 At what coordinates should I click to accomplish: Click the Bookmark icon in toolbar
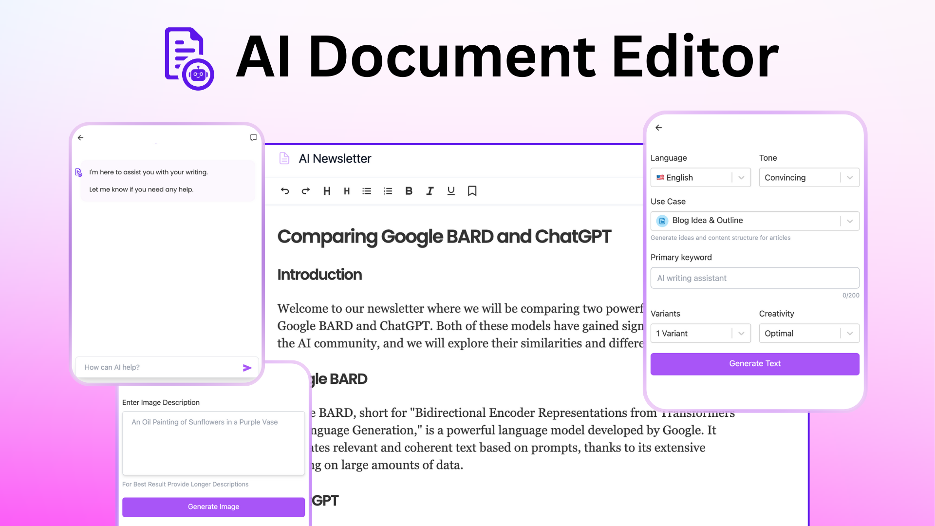[473, 191]
